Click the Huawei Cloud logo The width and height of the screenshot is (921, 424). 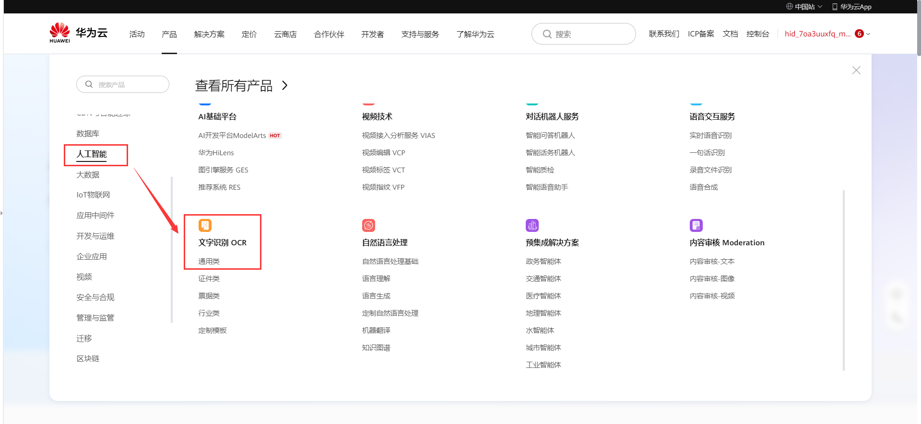pyautogui.click(x=78, y=33)
